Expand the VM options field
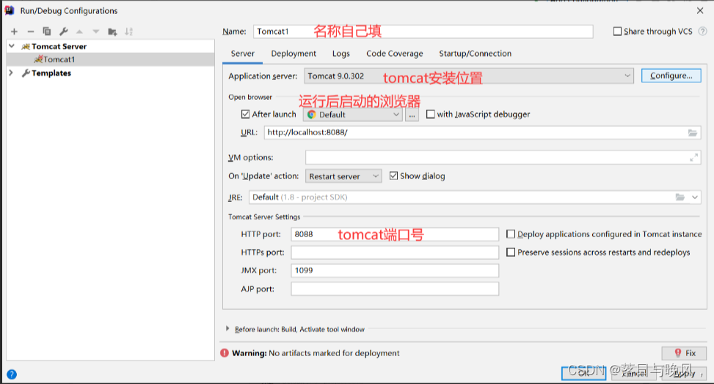714x384 pixels. coord(694,158)
